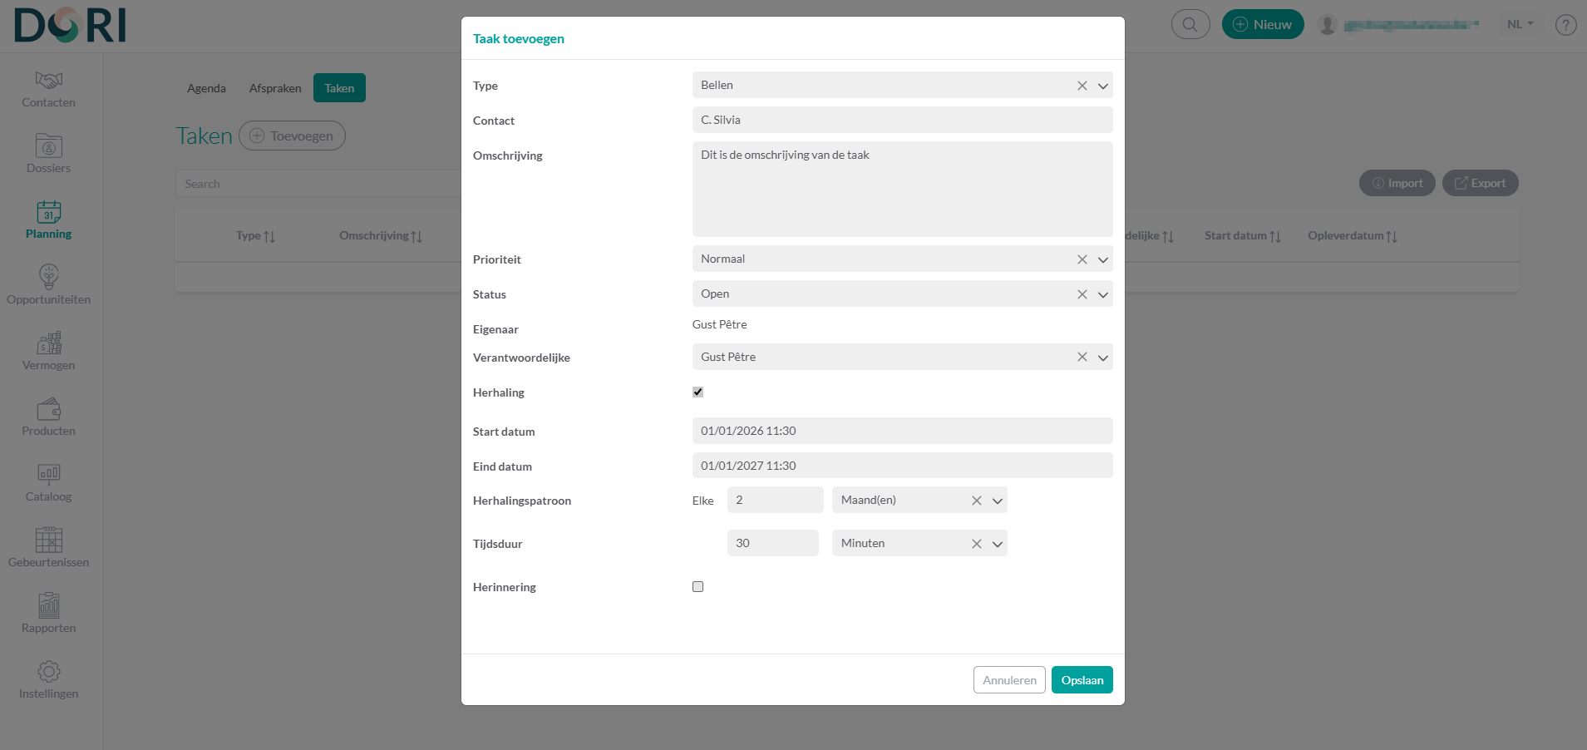Expand the Type dropdown showing Bellen
The image size is (1587, 750).
click(1102, 86)
